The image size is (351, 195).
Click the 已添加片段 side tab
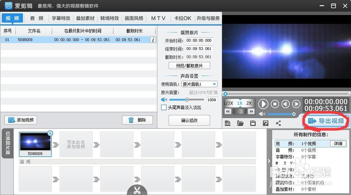[8, 143]
